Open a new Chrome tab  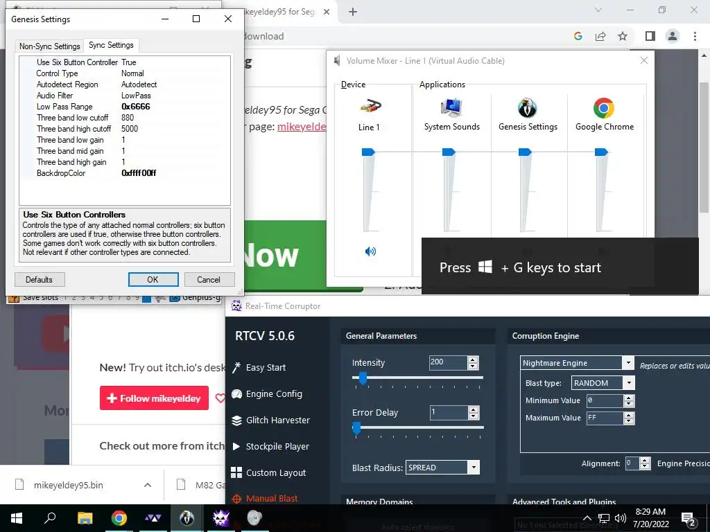tap(353, 12)
